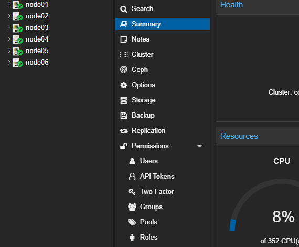Screen dimensions: 299x247
Task: Click the node02 server icon
Action: (17, 16)
